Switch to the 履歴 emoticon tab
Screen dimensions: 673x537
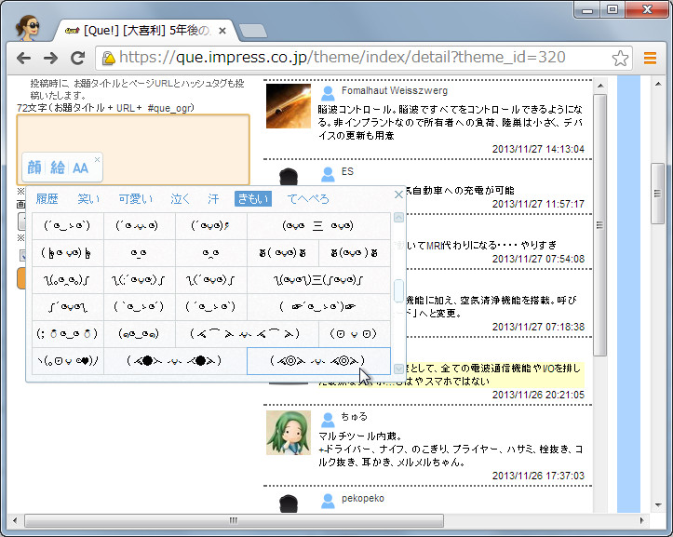(x=47, y=199)
